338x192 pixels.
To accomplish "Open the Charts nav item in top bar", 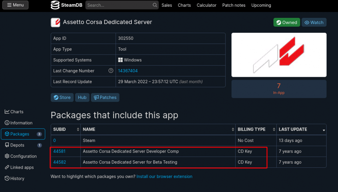I will (184, 5).
